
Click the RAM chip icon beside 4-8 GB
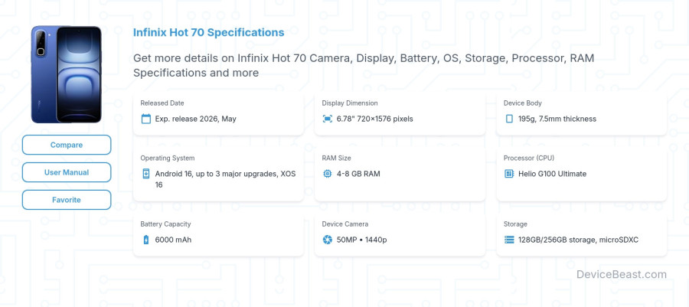click(328, 174)
